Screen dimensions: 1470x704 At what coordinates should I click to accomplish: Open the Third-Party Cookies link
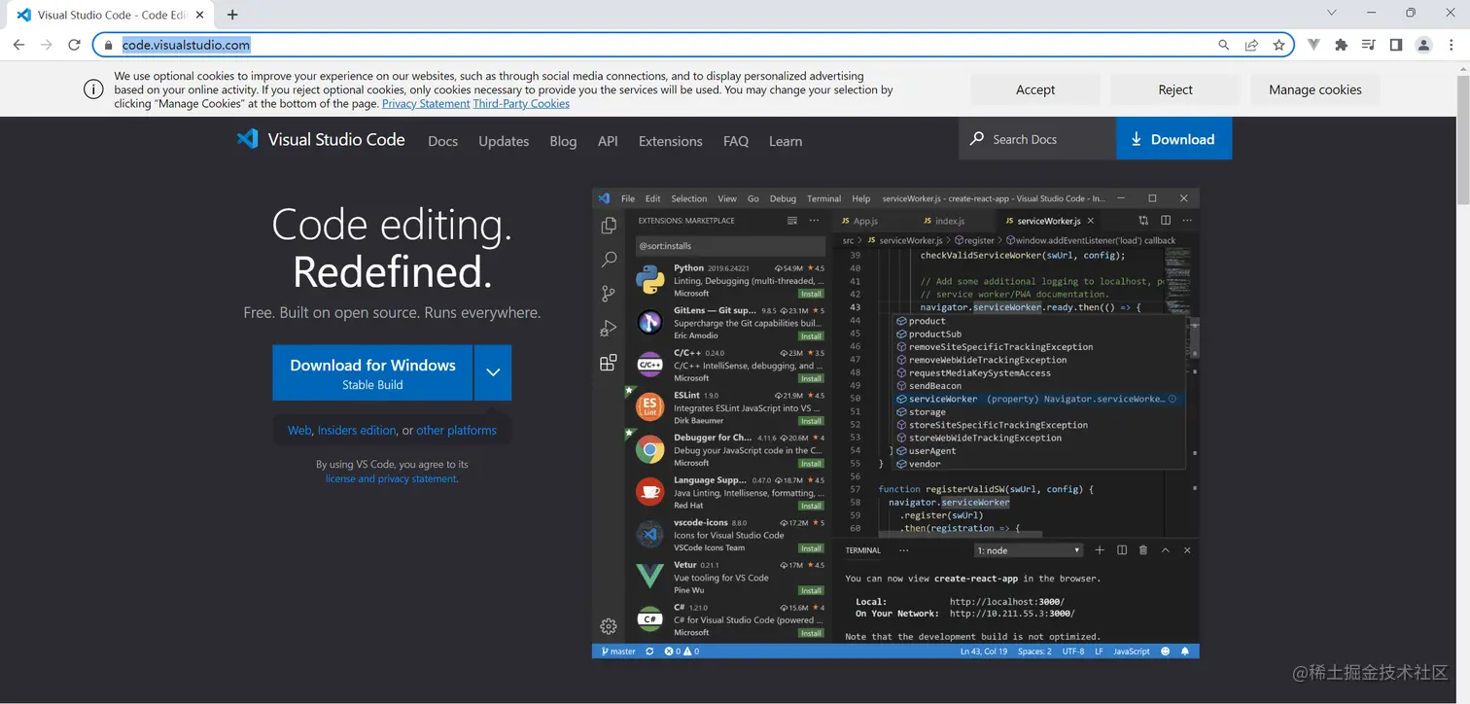tap(521, 103)
